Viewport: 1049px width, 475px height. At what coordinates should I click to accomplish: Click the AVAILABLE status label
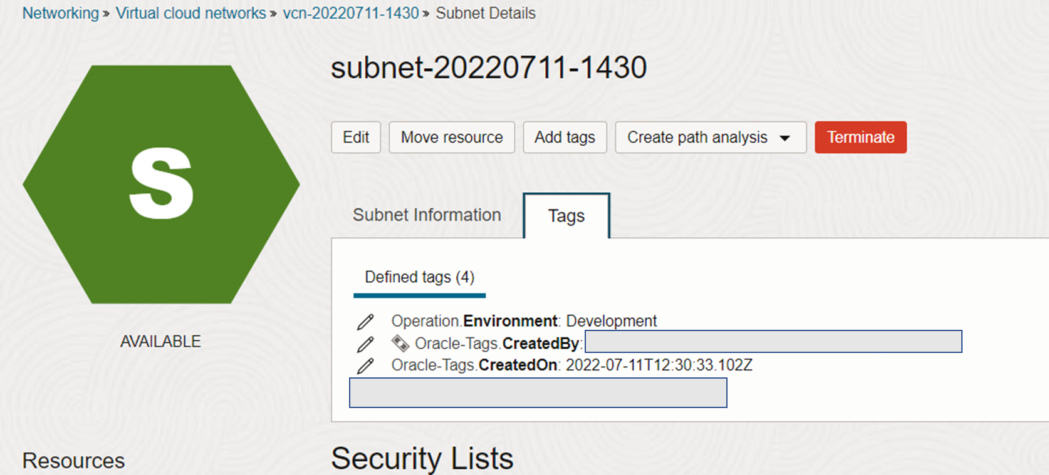(x=160, y=342)
